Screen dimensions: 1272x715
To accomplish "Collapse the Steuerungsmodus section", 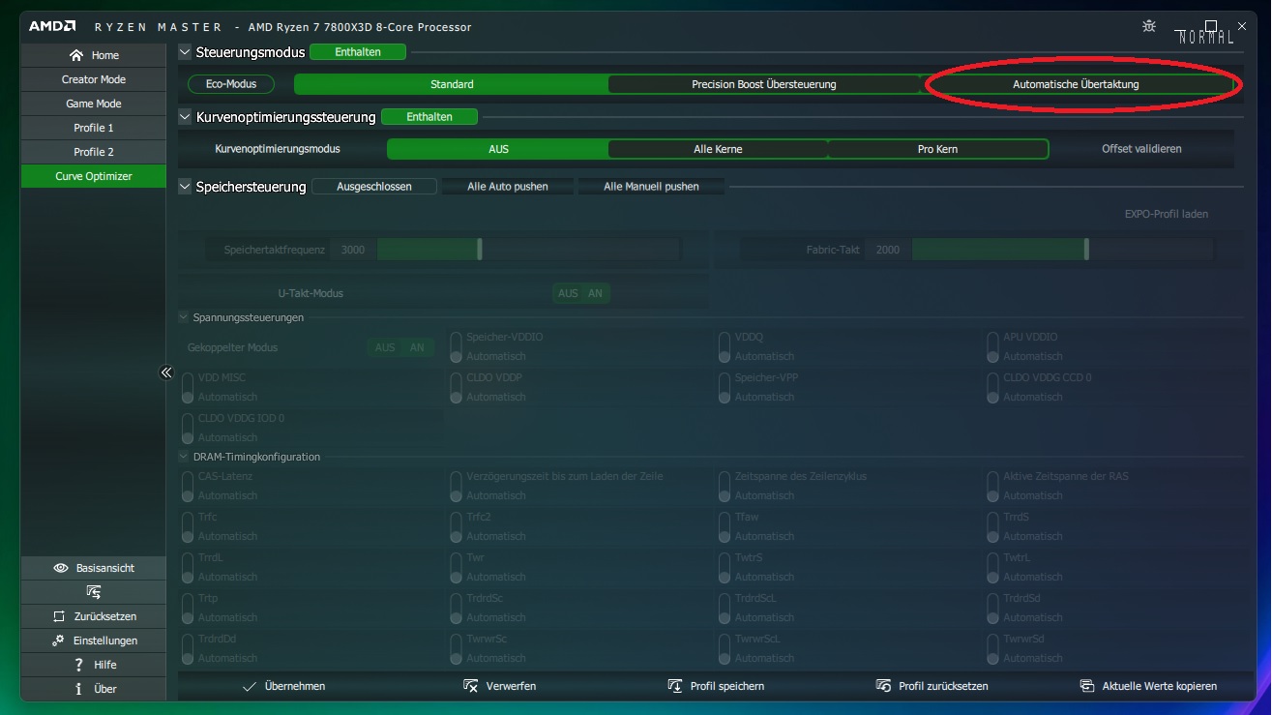I will point(186,52).
